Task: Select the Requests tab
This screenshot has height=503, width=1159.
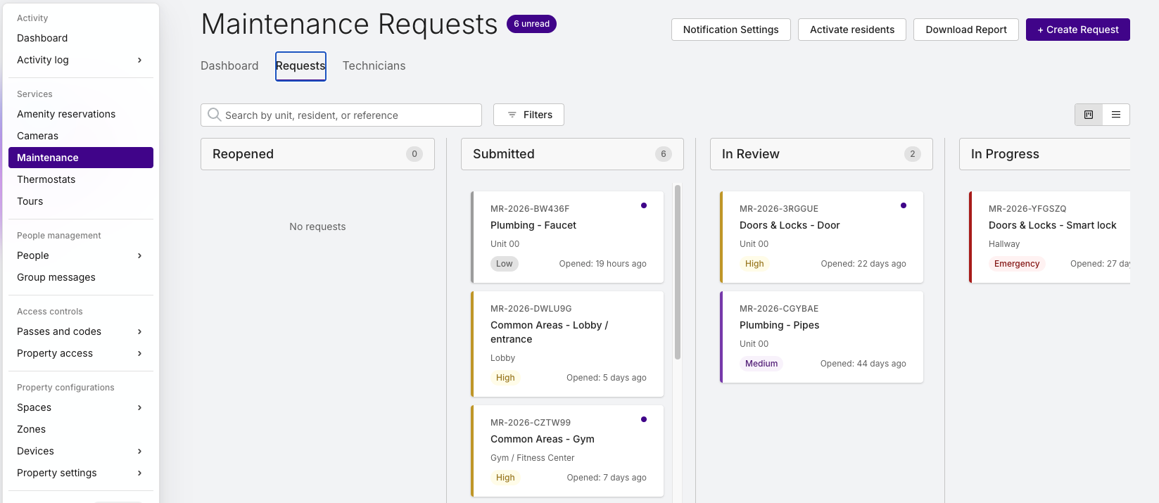Action: (300, 66)
